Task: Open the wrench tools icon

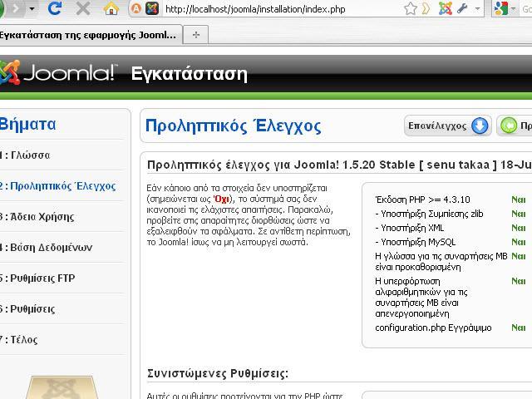Action: (462, 9)
